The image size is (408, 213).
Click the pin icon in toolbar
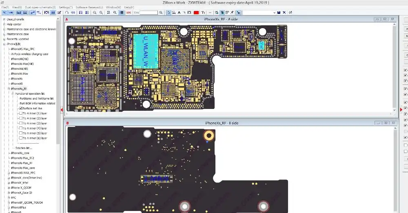232,13
